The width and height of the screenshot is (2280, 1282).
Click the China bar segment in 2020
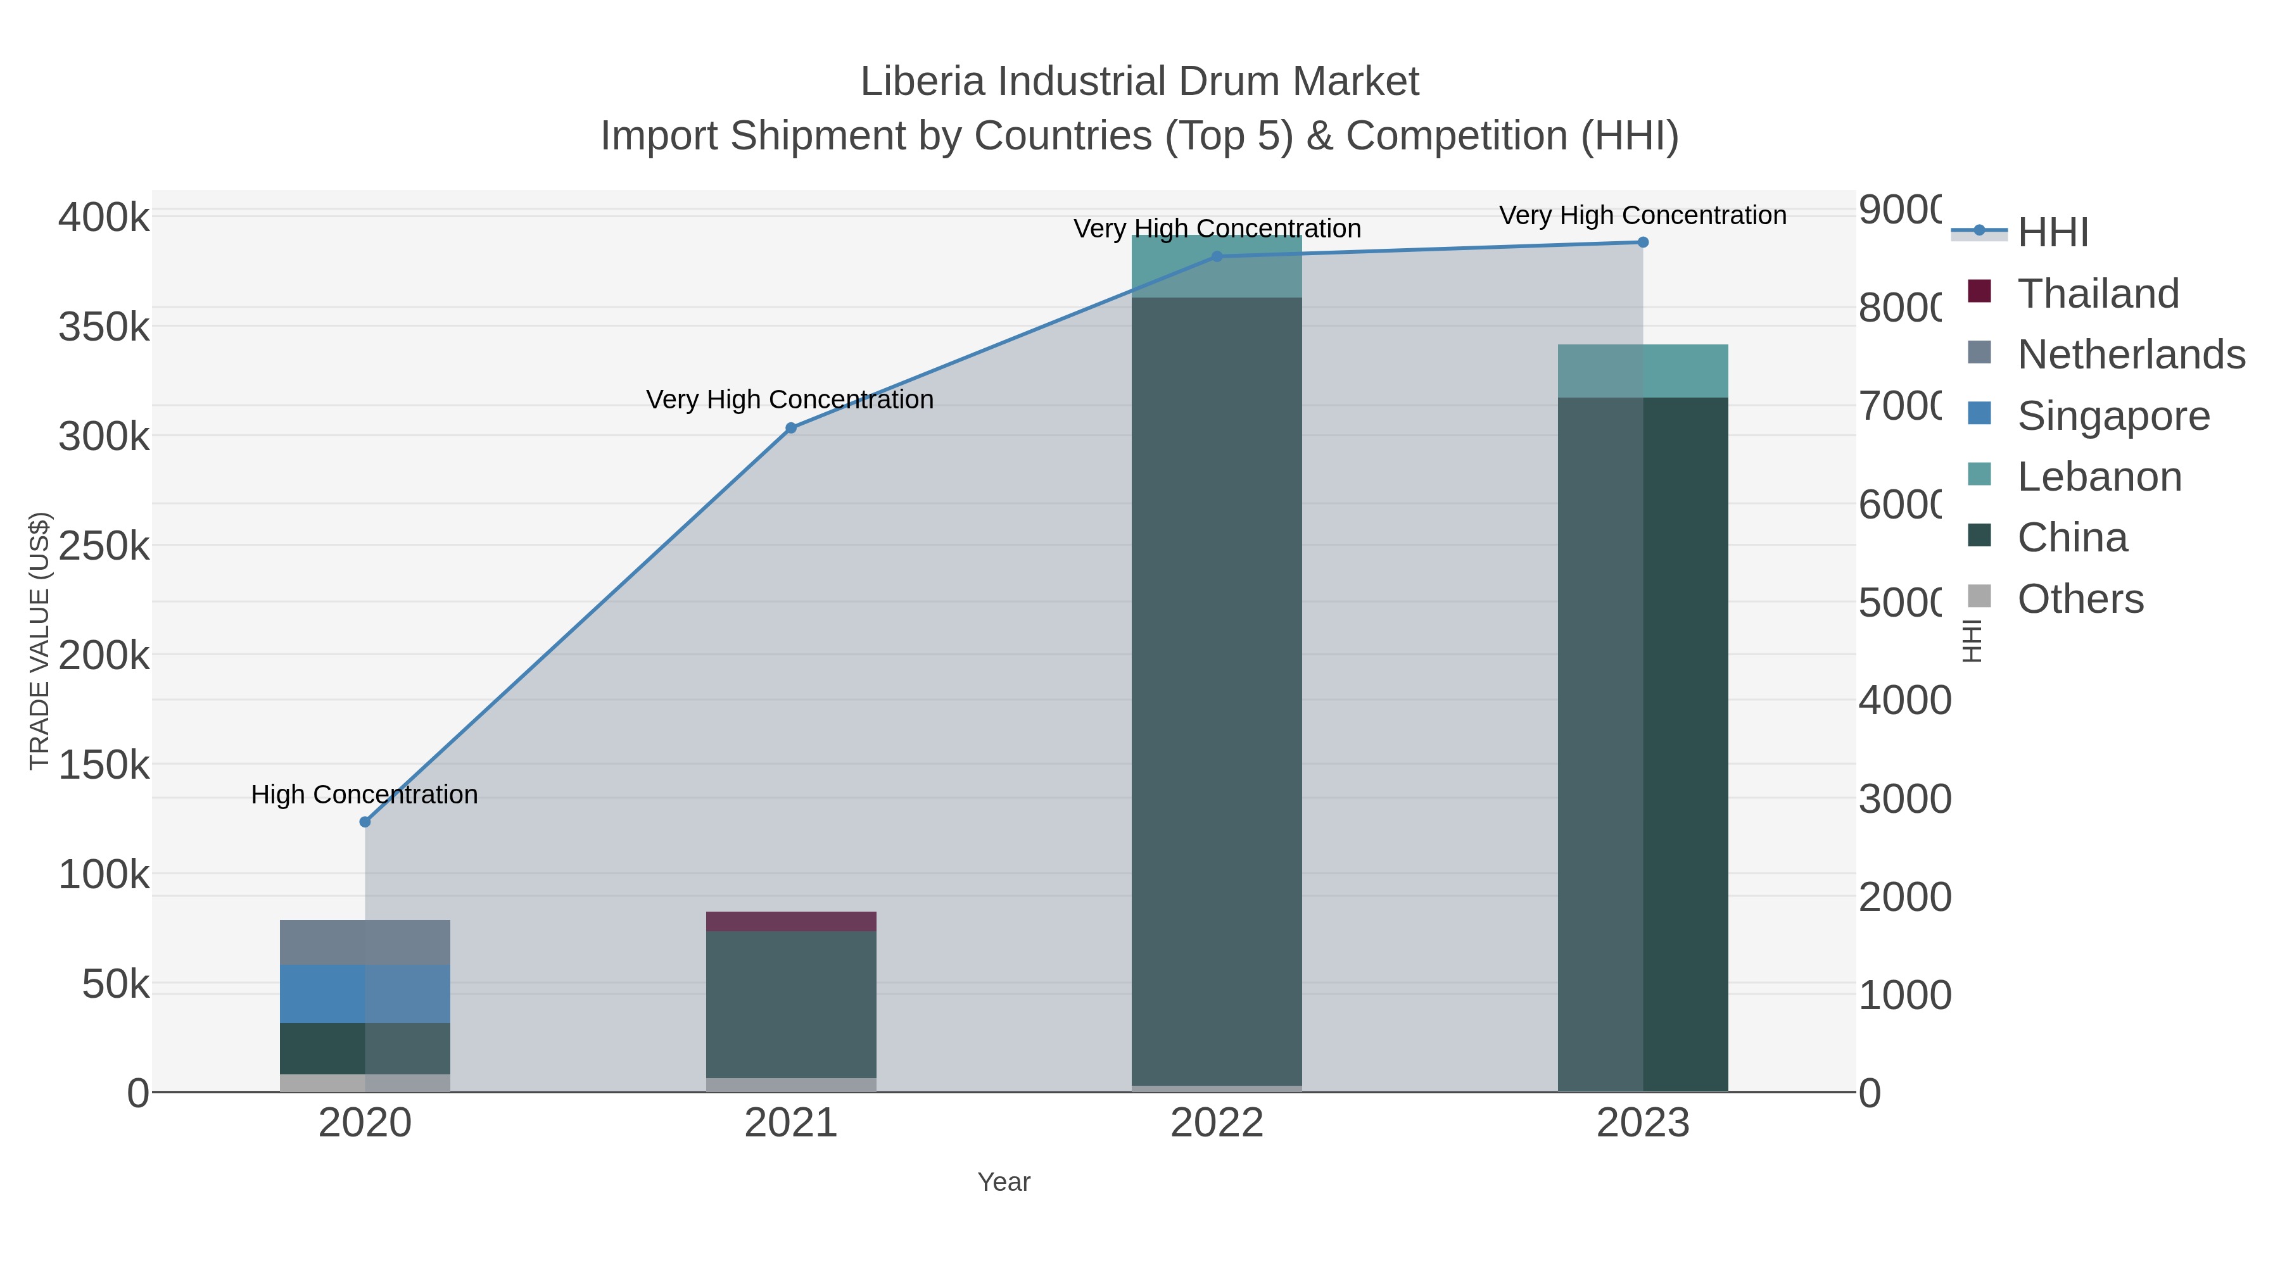coord(365,1049)
